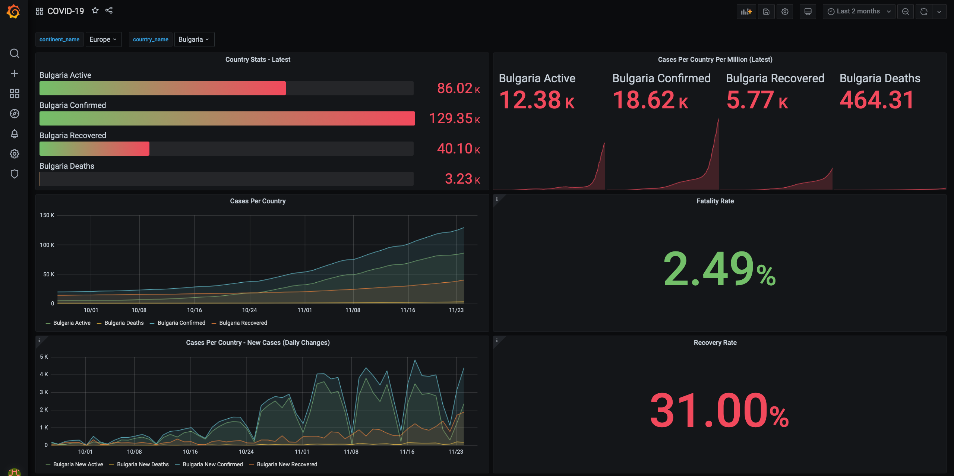
Task: Click Bulgaria Deaths legend color swatch
Action: (x=99, y=323)
